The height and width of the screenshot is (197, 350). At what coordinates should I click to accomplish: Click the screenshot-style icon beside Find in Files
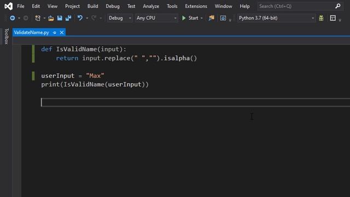(x=223, y=18)
